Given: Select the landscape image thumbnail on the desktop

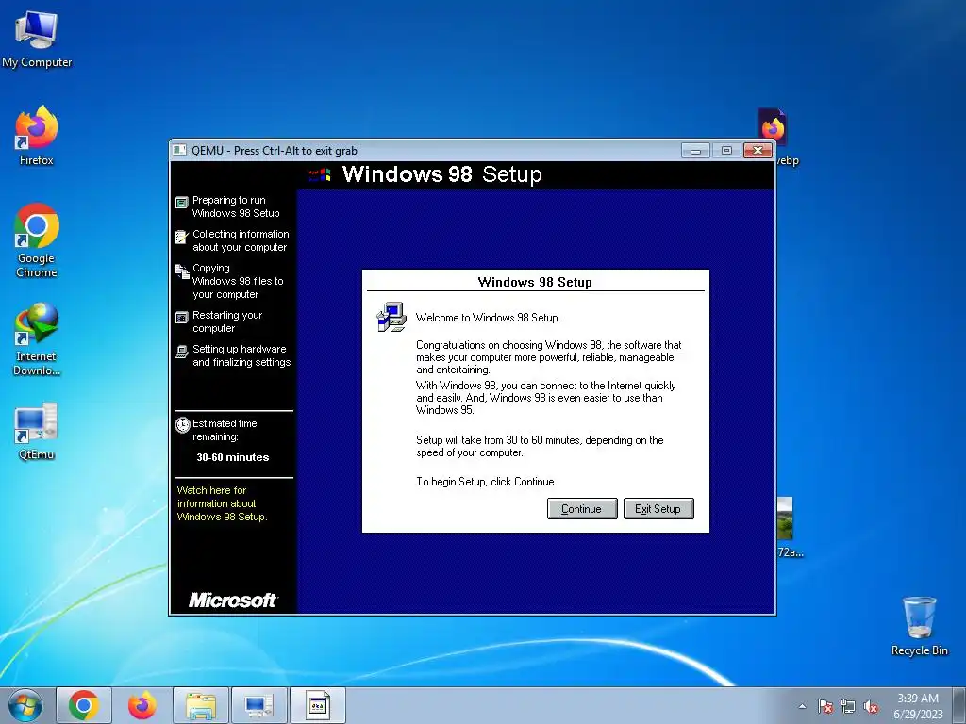Looking at the screenshot, I should [x=785, y=518].
